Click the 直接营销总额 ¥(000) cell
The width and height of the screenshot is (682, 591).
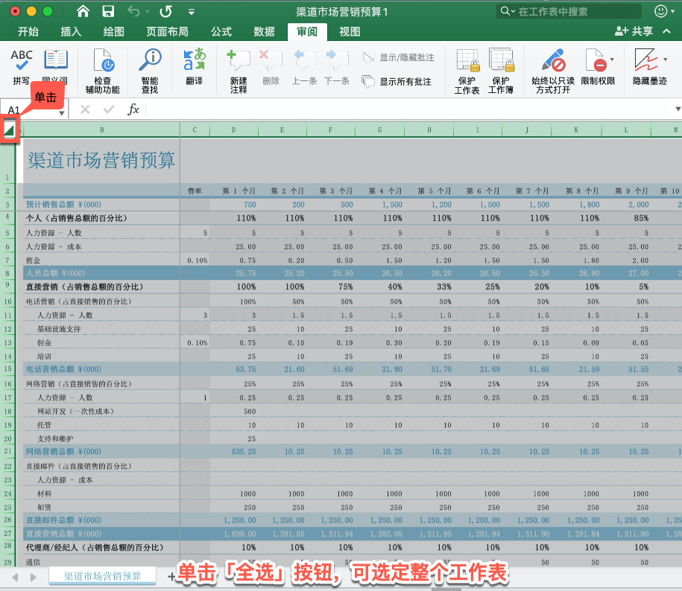101,534
